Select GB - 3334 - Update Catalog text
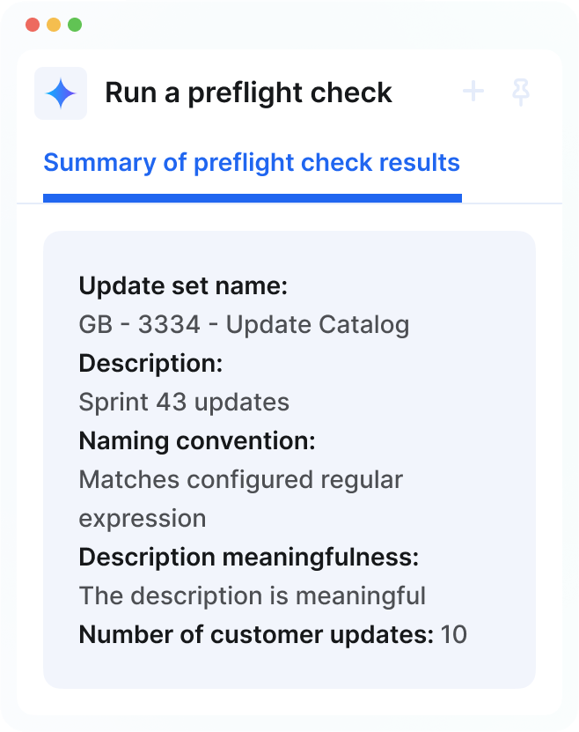The width and height of the screenshot is (579, 732). (244, 324)
